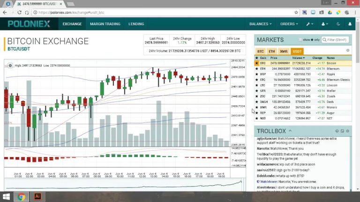Click the Poloniex logo

point(29,24)
